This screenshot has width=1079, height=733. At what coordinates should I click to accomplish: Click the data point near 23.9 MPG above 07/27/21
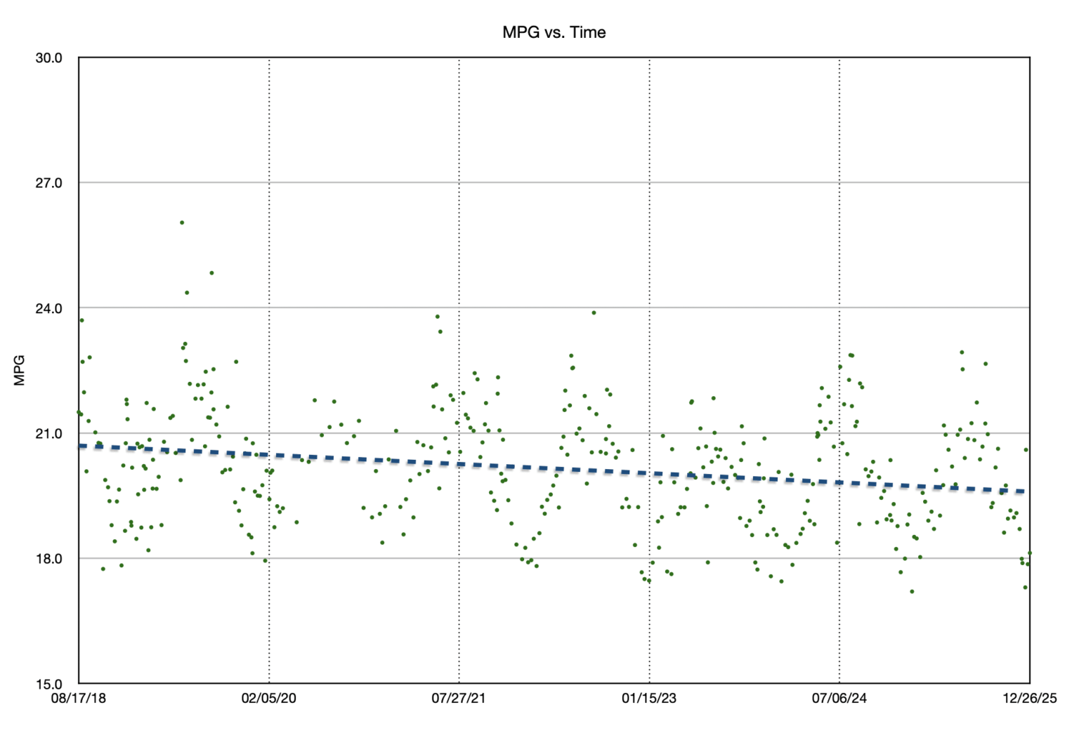[x=438, y=316]
